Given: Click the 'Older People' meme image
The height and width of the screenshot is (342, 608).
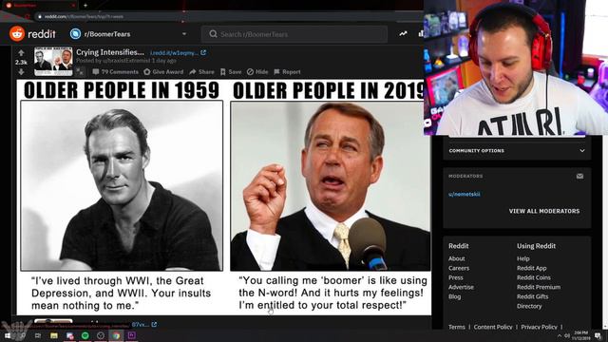Looking at the screenshot, I should (x=224, y=197).
